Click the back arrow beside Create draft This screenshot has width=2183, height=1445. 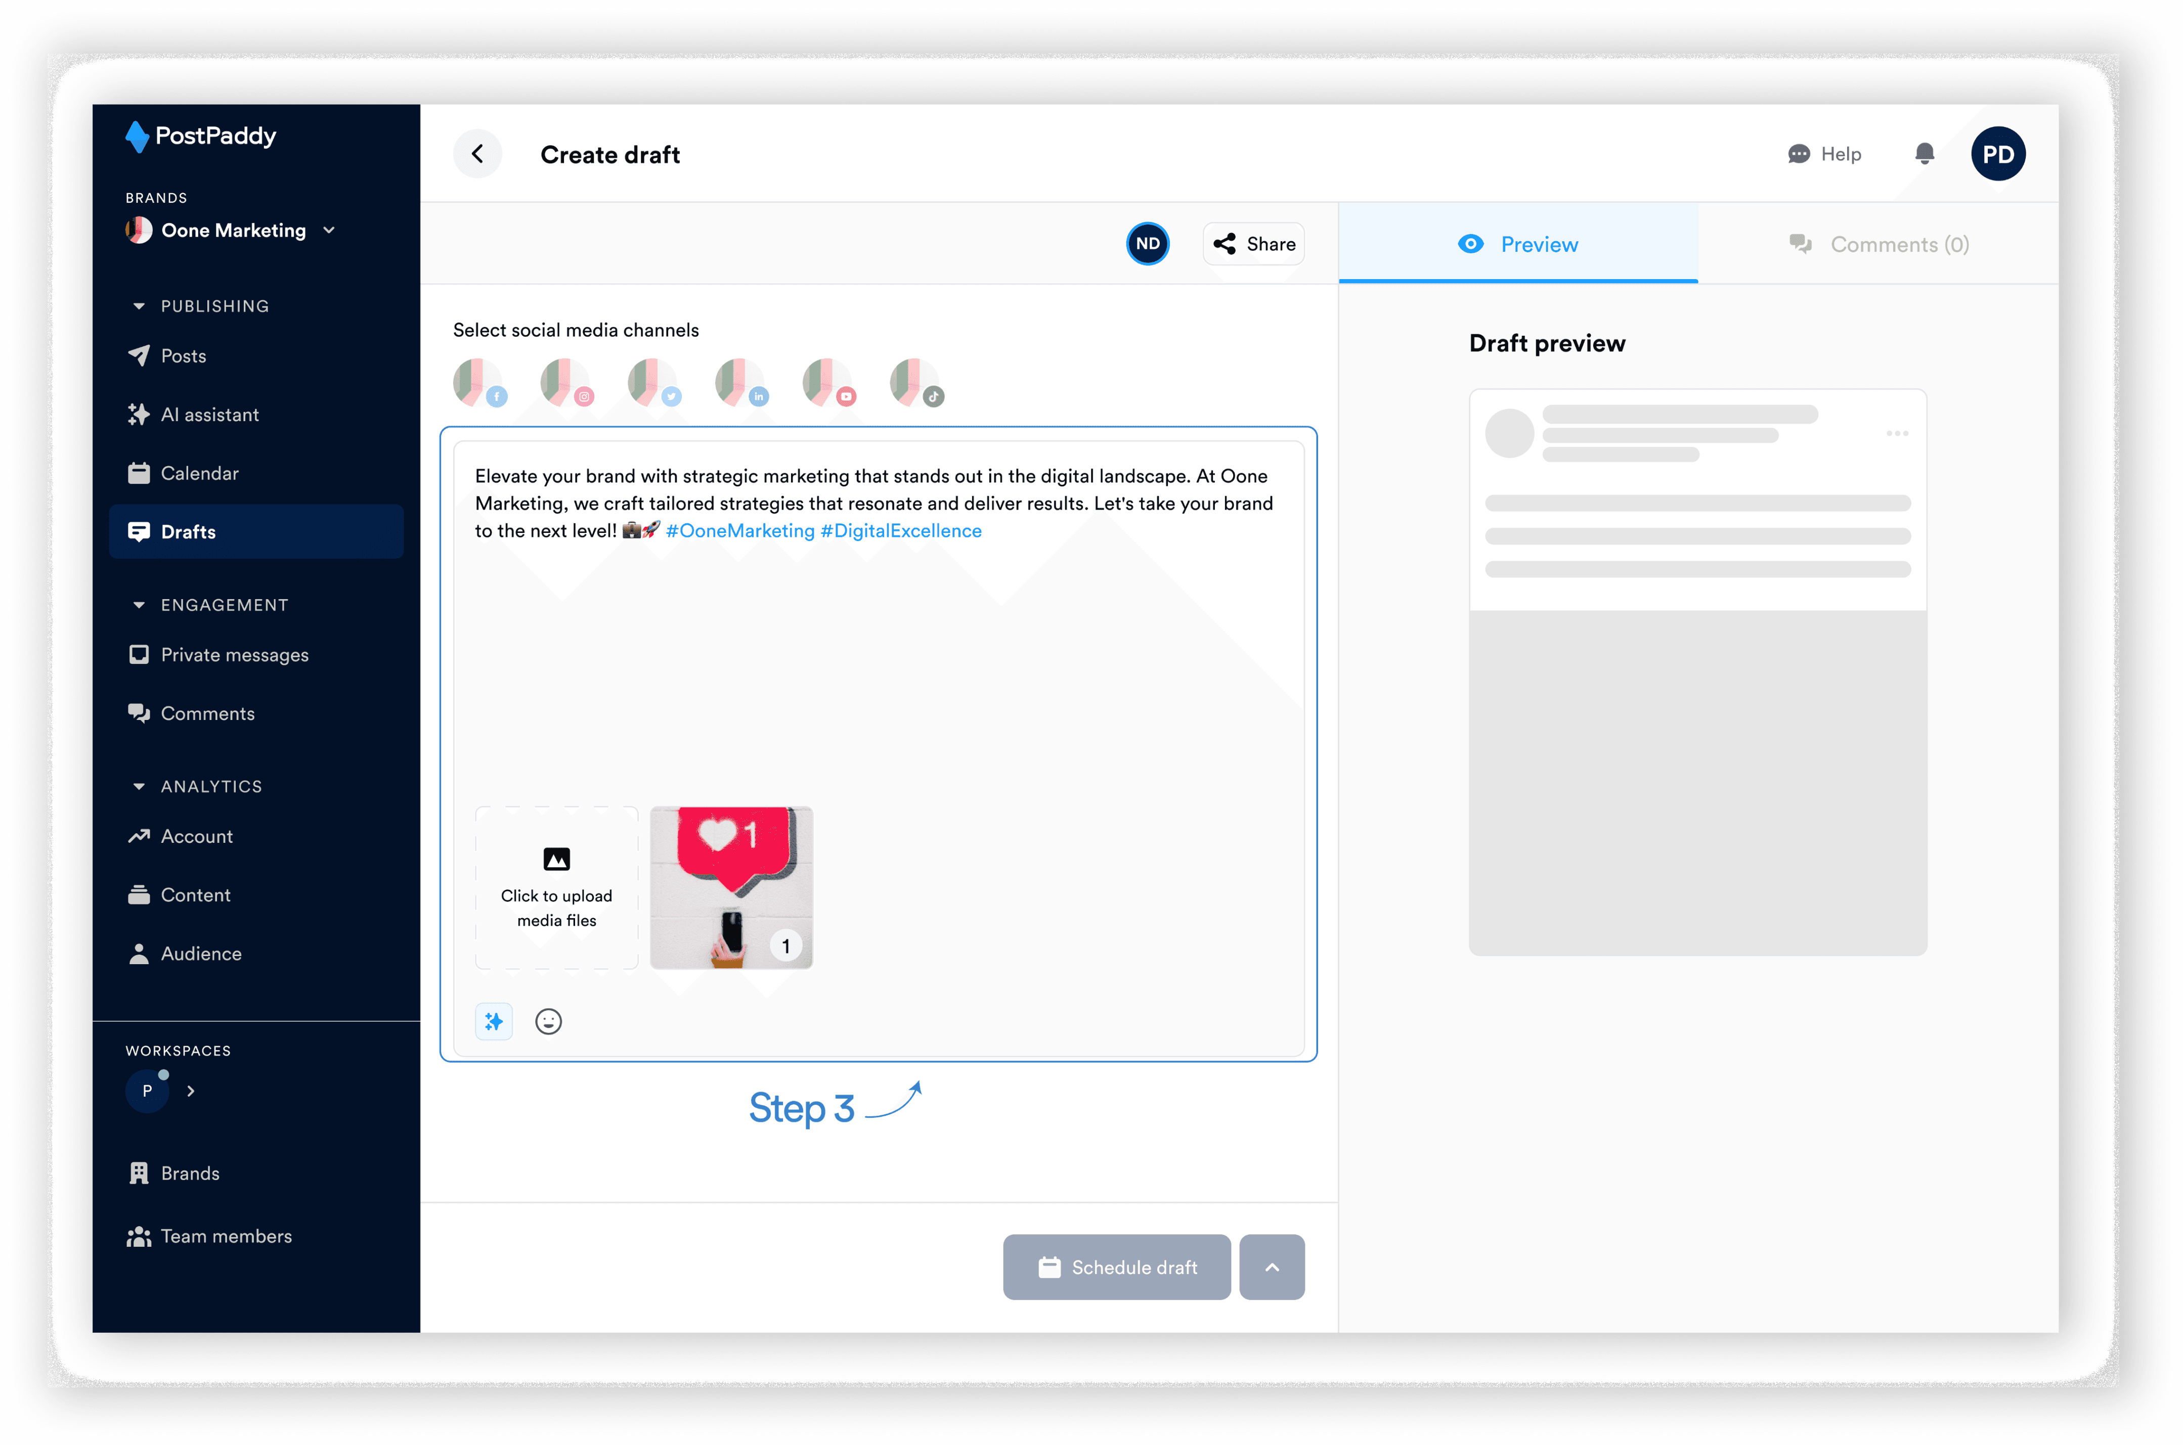tap(477, 154)
